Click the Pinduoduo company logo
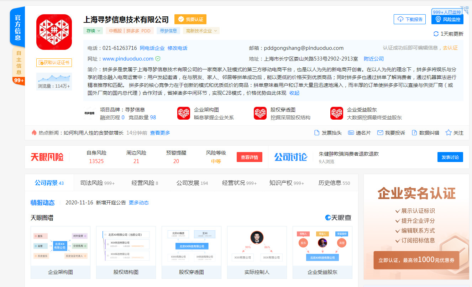The height and width of the screenshot is (287, 472). (54, 32)
